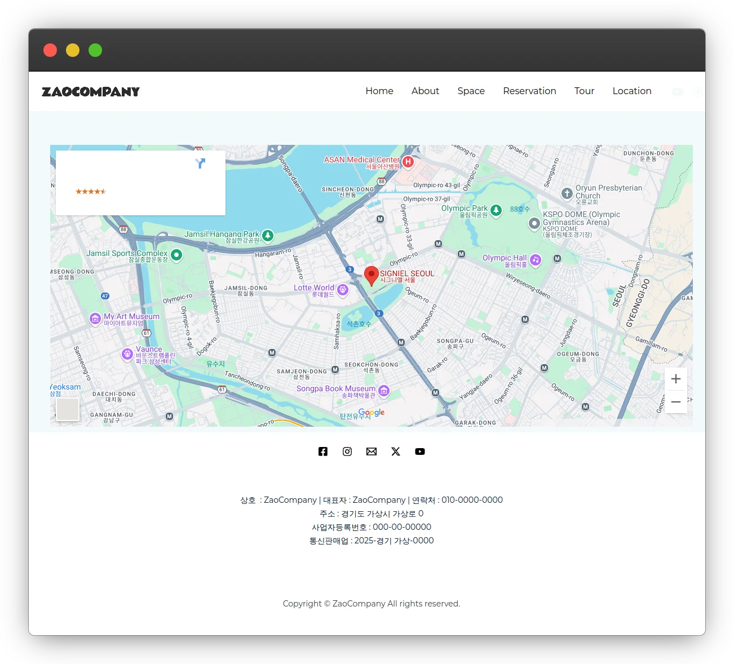Click the business registration number '000-00-00000' line
734x664 pixels.
(372, 527)
